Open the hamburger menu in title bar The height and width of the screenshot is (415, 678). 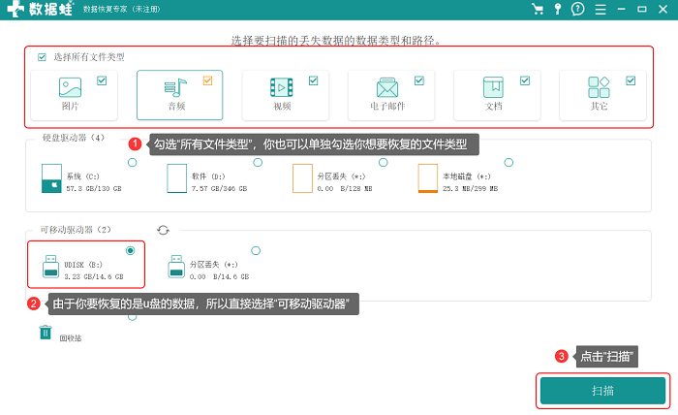[x=601, y=10]
